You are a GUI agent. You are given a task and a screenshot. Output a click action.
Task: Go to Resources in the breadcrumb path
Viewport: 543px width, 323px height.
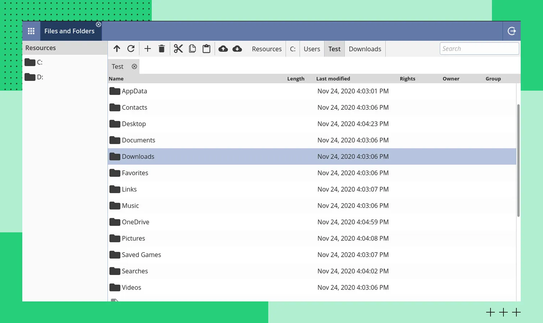point(266,49)
